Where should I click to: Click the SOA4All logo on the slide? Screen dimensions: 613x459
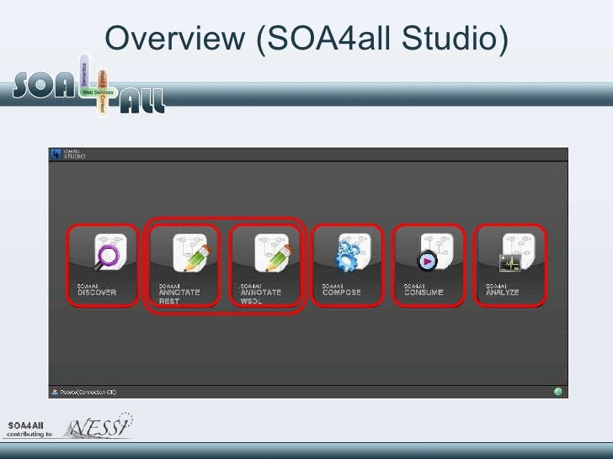coord(88,87)
